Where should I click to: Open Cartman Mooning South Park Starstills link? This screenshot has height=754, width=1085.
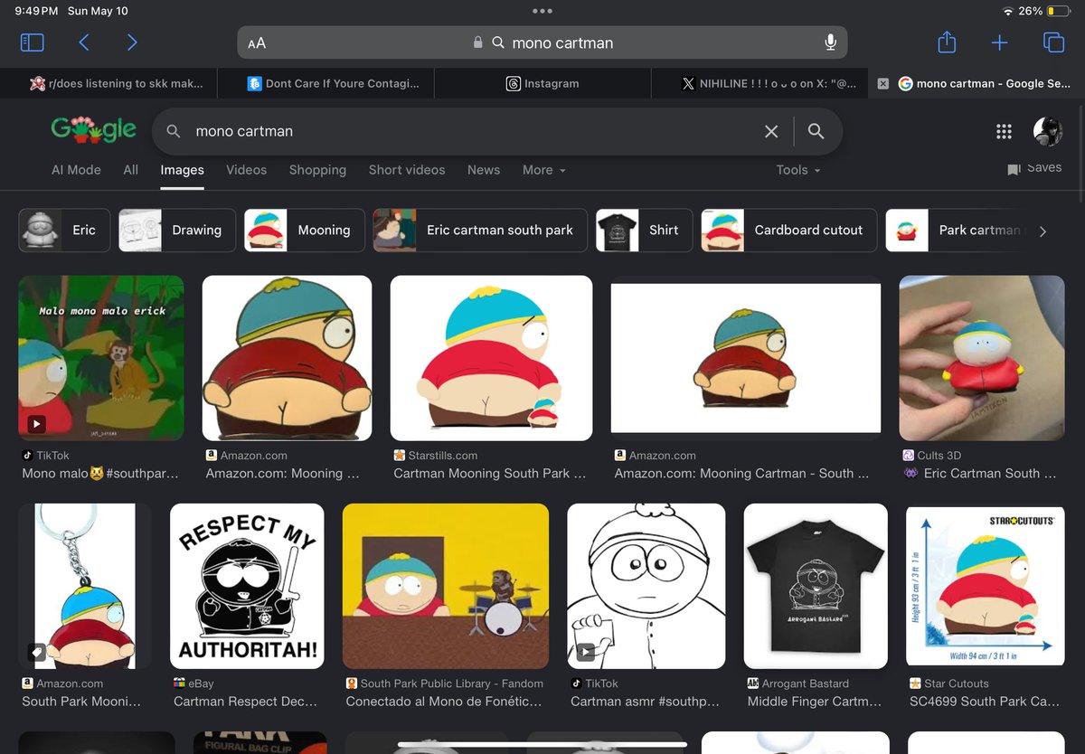490,473
